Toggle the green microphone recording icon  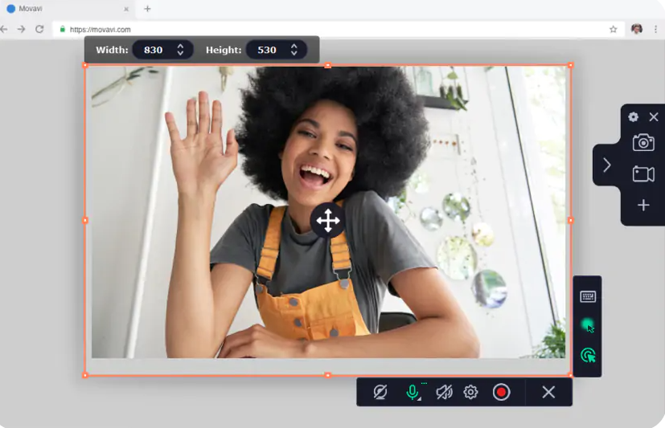coord(413,392)
